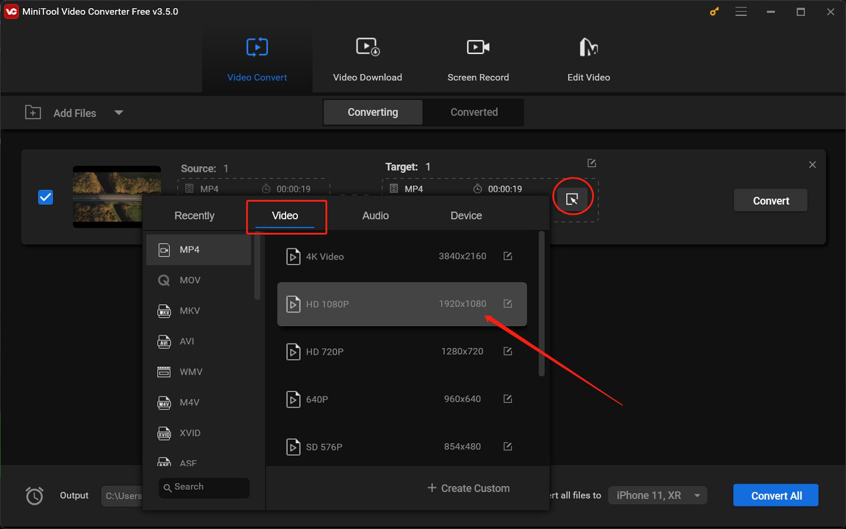846x529 pixels.
Task: Select MKV format
Action: point(198,311)
